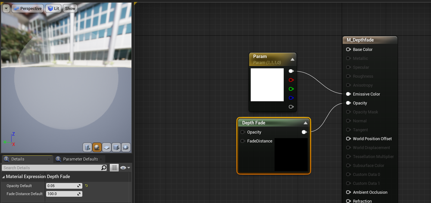The width and height of the screenshot is (431, 203).
Task: Select the Depth Fade node title
Action: (254, 123)
